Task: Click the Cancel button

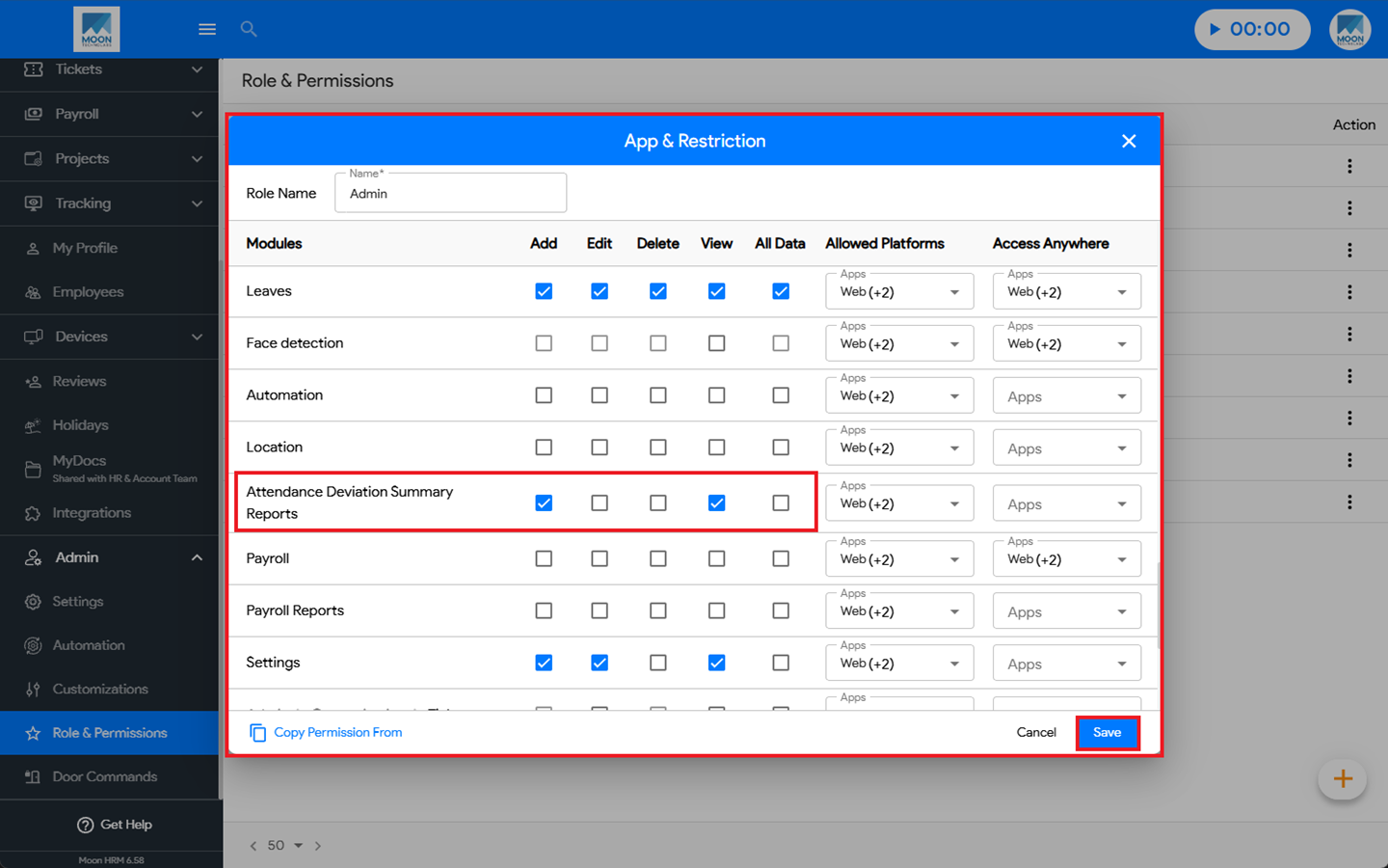Action: point(1036,733)
